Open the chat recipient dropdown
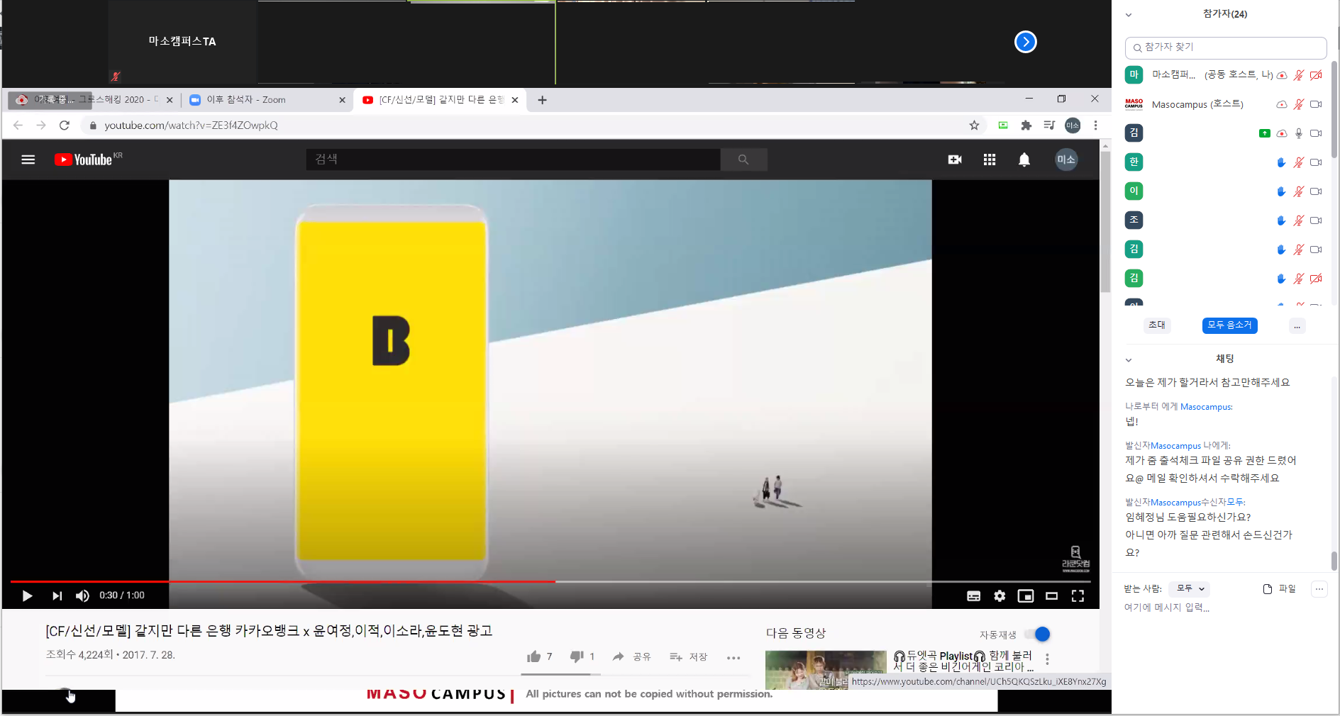The height and width of the screenshot is (716, 1340). point(1190,589)
